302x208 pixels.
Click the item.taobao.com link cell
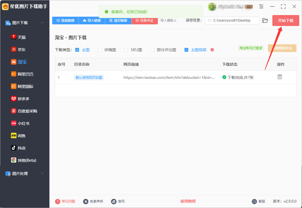pyautogui.click(x=169, y=78)
